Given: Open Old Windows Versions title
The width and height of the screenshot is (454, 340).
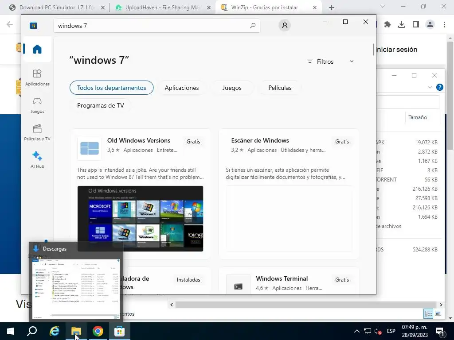Looking at the screenshot, I should pyautogui.click(x=139, y=140).
